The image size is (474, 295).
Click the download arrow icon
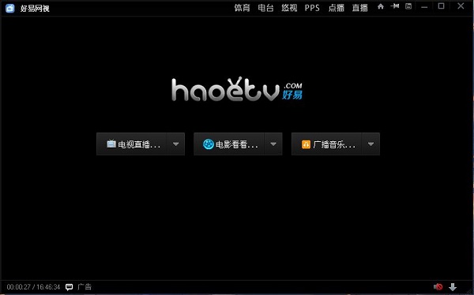tap(453, 287)
